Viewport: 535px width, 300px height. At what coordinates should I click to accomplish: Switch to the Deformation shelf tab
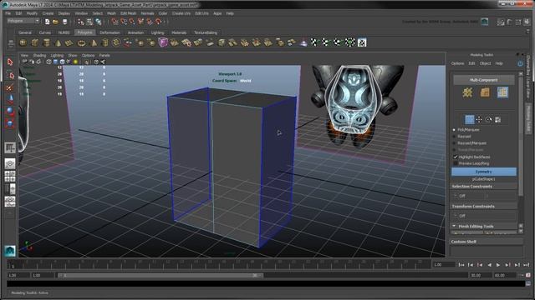tap(110, 32)
